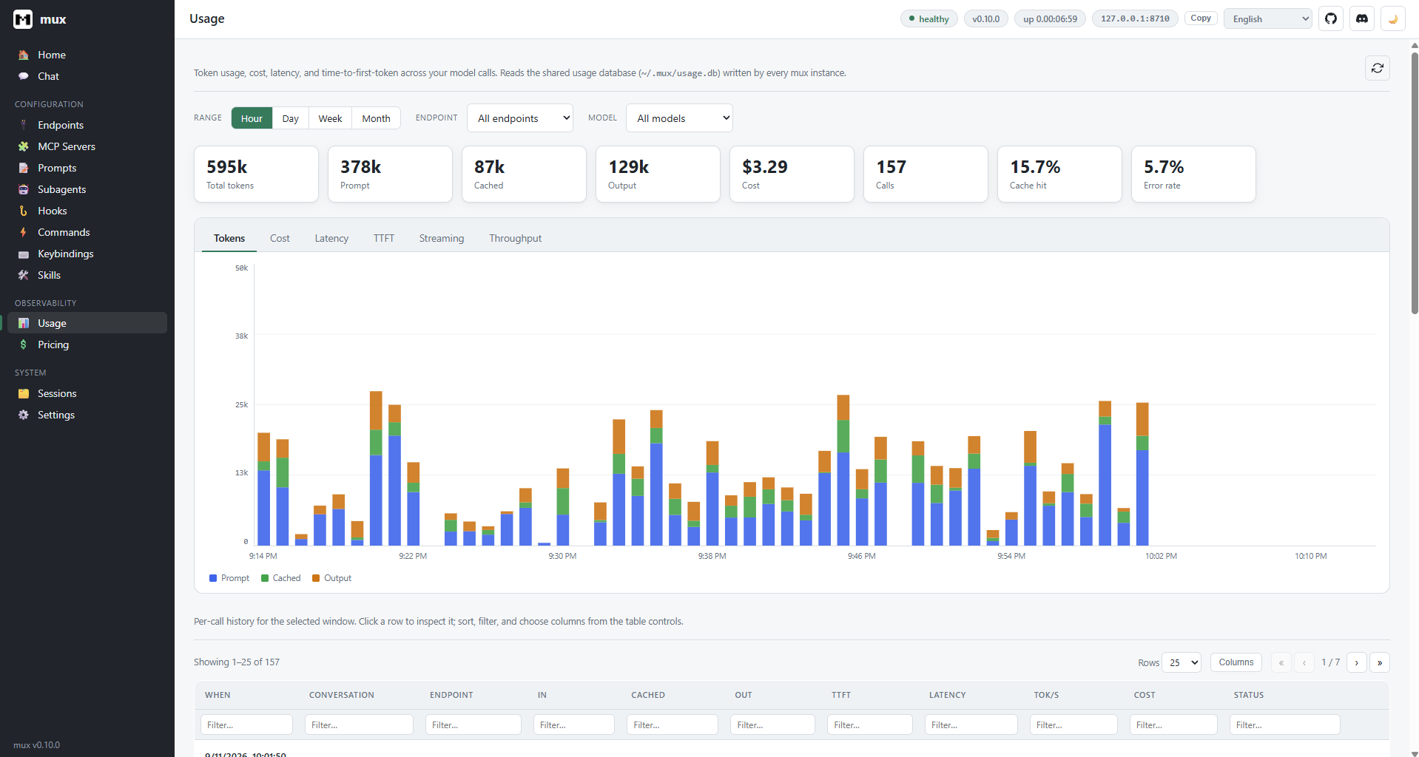Click the Skills tools icon
This screenshot has height=757, width=1419.
(x=24, y=275)
